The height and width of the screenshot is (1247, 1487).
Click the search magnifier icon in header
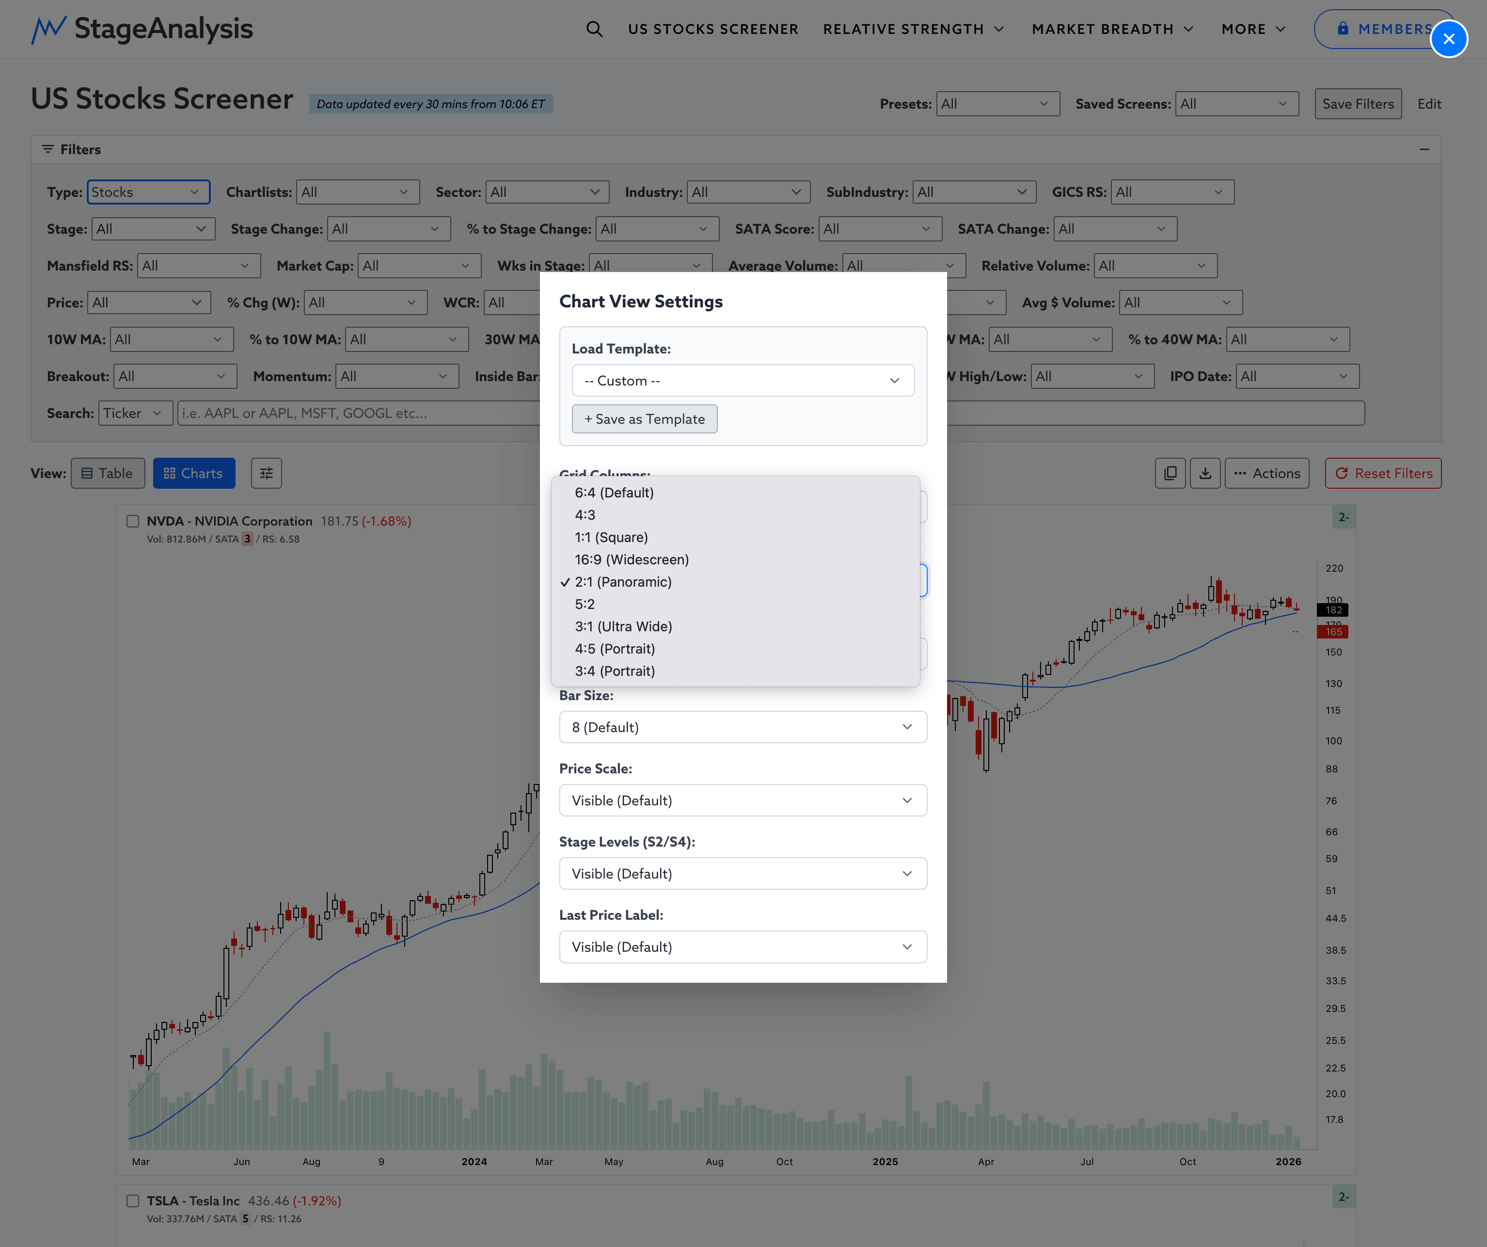click(594, 29)
